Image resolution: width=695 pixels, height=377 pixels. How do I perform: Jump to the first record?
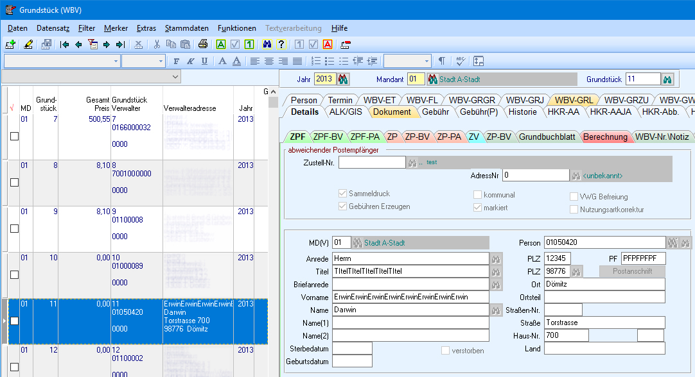(64, 44)
